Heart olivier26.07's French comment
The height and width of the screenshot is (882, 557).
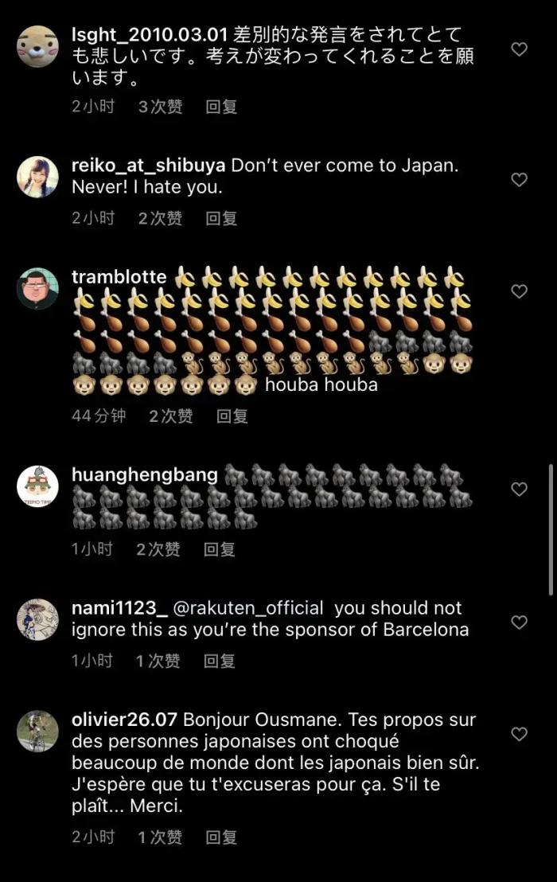pos(519,734)
